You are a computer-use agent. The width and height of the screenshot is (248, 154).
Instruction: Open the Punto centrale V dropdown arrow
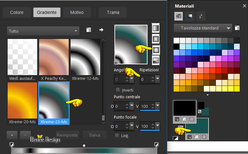(157, 105)
